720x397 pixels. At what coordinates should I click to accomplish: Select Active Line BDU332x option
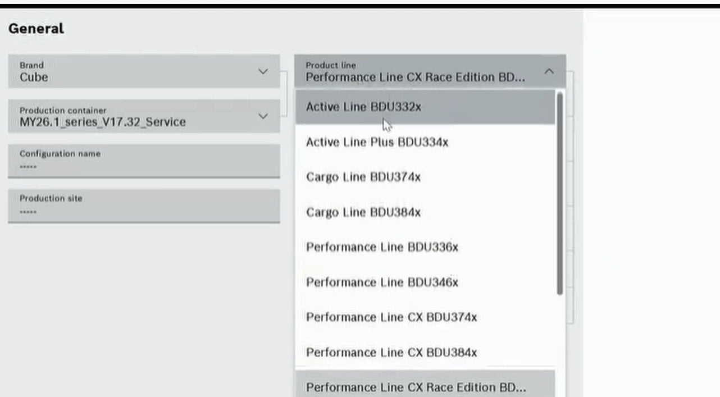pyautogui.click(x=425, y=107)
